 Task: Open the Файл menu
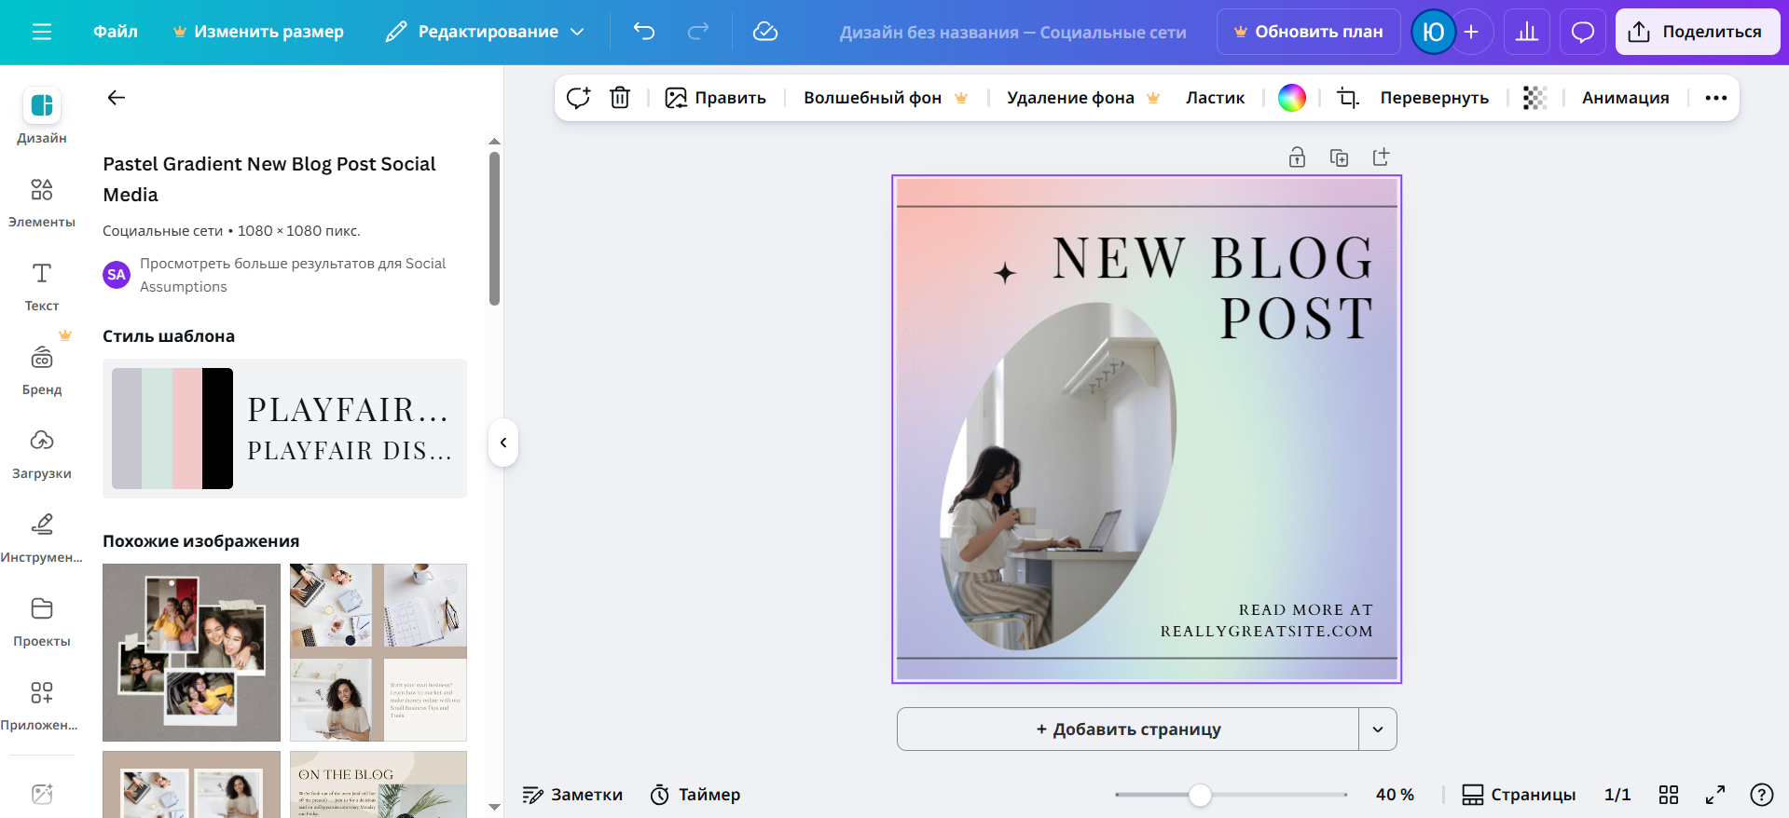(116, 32)
